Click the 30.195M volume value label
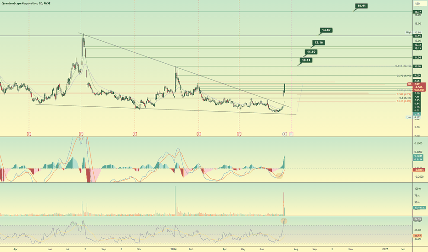The width and height of the screenshot is (428, 252). pyautogui.click(x=420, y=208)
